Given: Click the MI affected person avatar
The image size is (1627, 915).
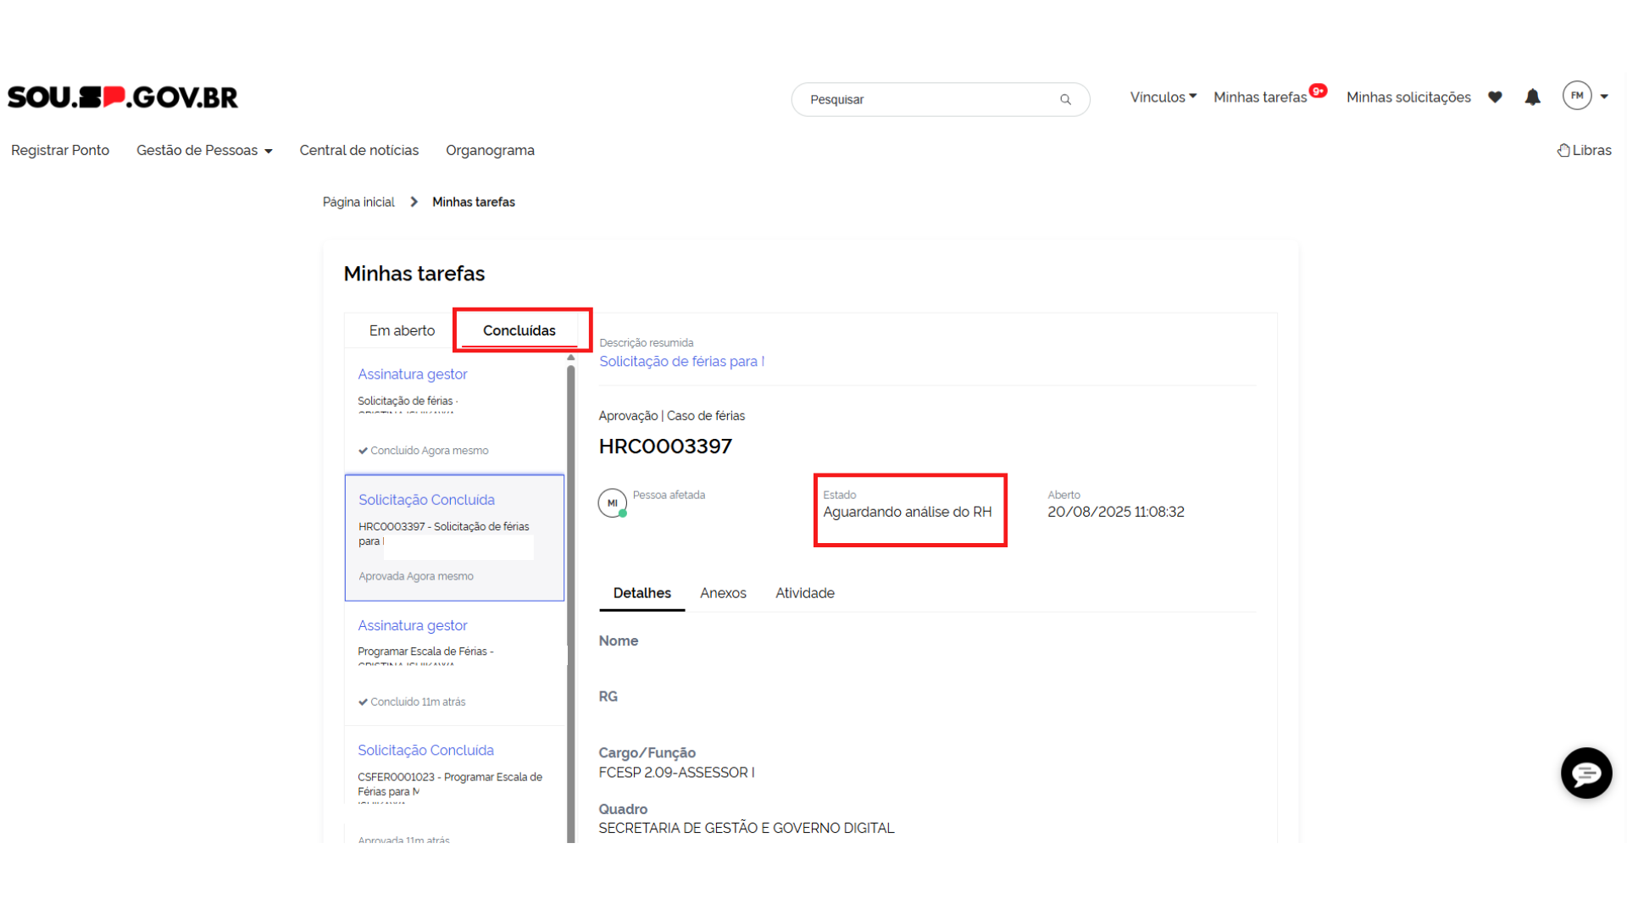Looking at the screenshot, I should [x=612, y=503].
